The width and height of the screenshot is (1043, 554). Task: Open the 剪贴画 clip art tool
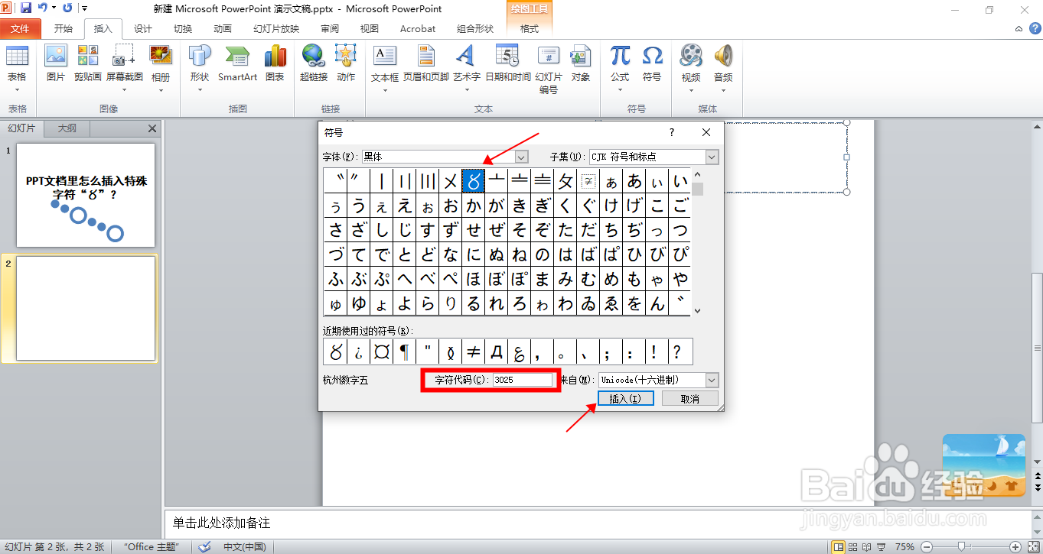pyautogui.click(x=88, y=63)
